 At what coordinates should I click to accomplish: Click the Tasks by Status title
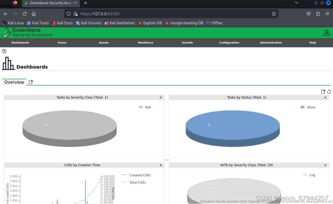tap(247, 97)
